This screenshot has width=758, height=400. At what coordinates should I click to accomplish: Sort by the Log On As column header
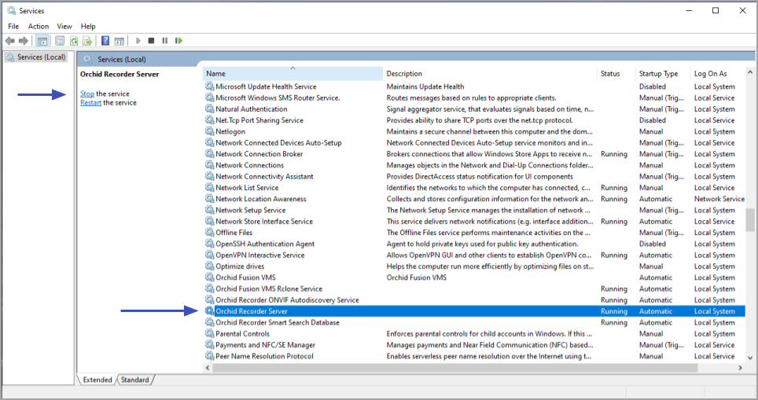coord(718,73)
